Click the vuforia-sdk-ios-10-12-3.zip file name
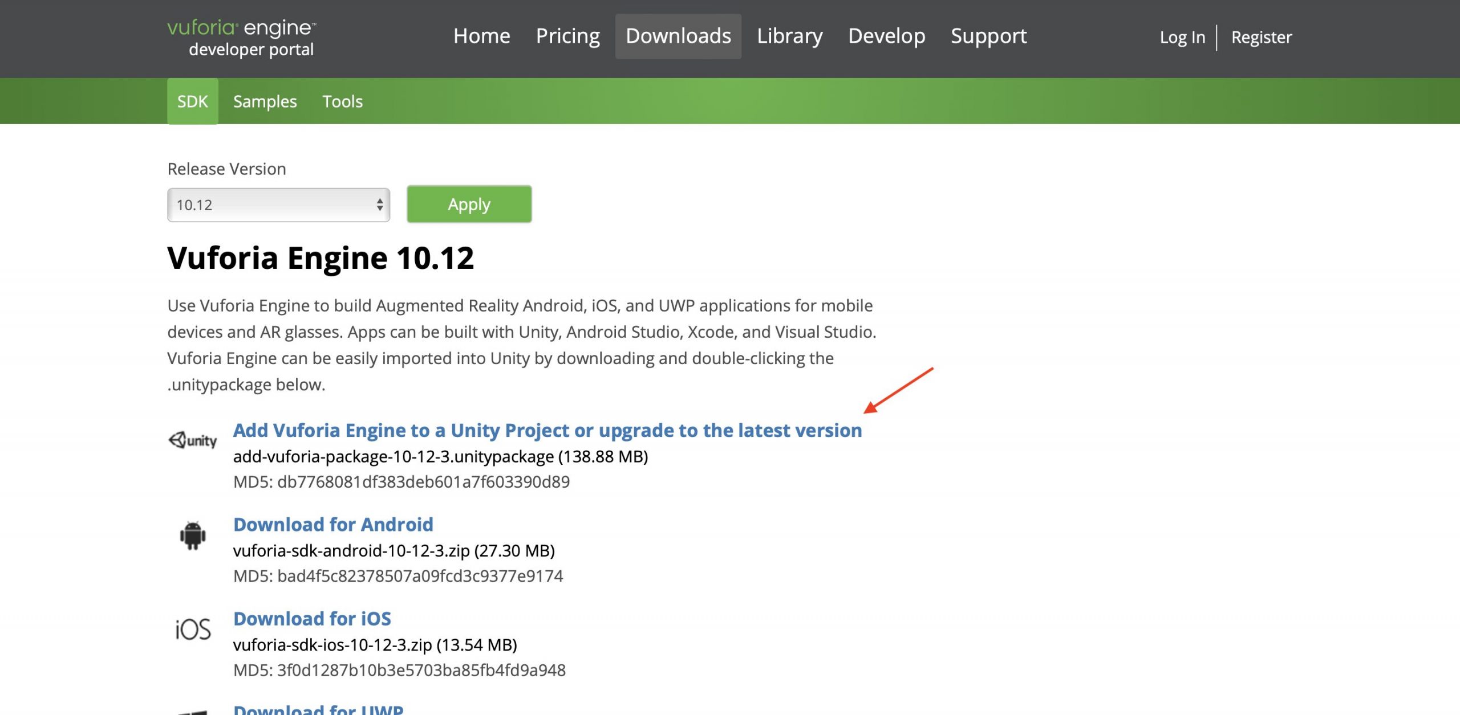 click(x=332, y=644)
